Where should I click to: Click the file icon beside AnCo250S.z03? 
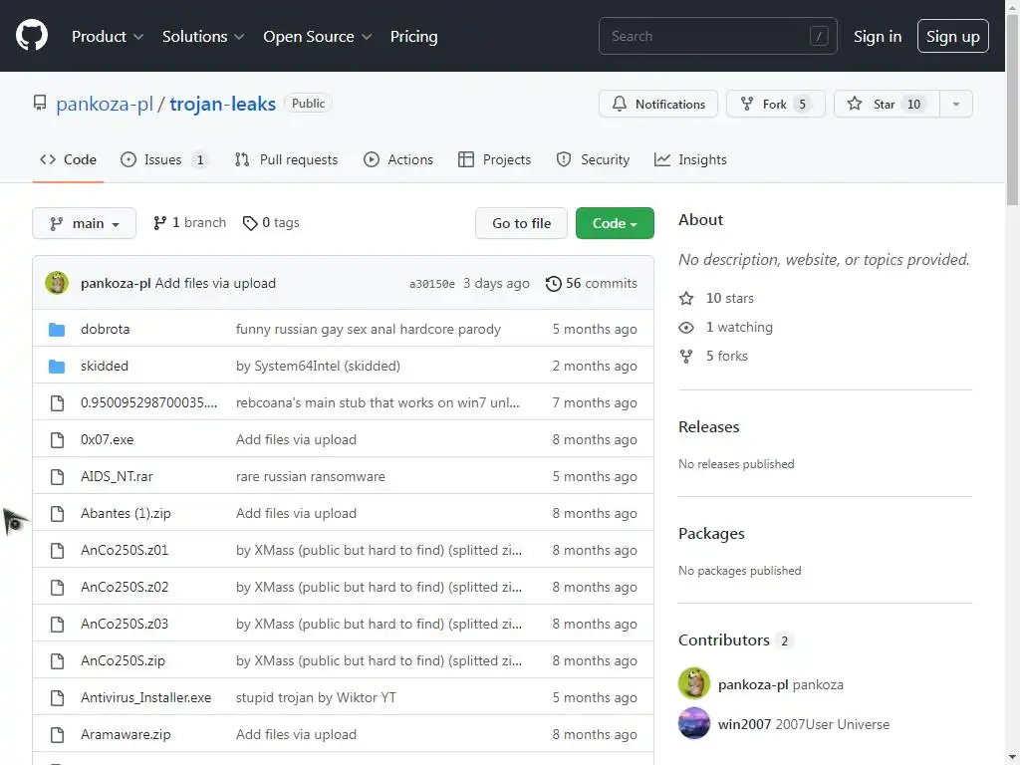pyautogui.click(x=57, y=625)
